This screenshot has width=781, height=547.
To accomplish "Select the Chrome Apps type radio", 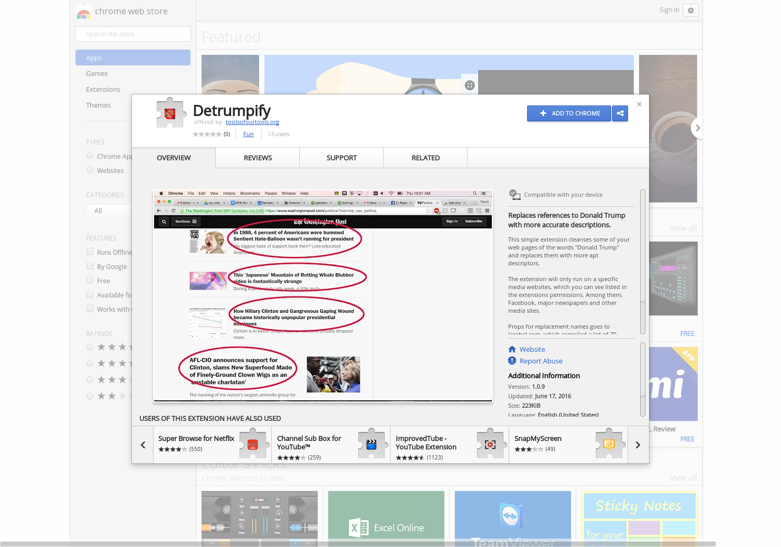I will 90,156.
